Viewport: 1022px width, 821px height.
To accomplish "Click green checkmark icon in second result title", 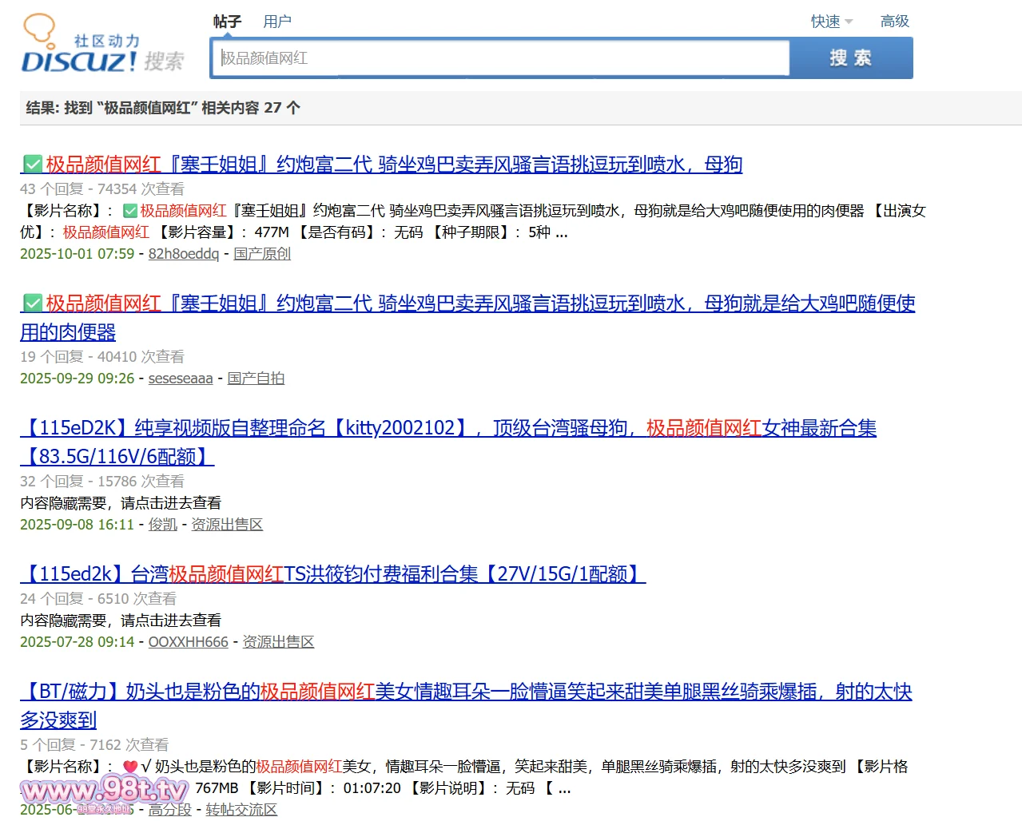I will point(32,303).
